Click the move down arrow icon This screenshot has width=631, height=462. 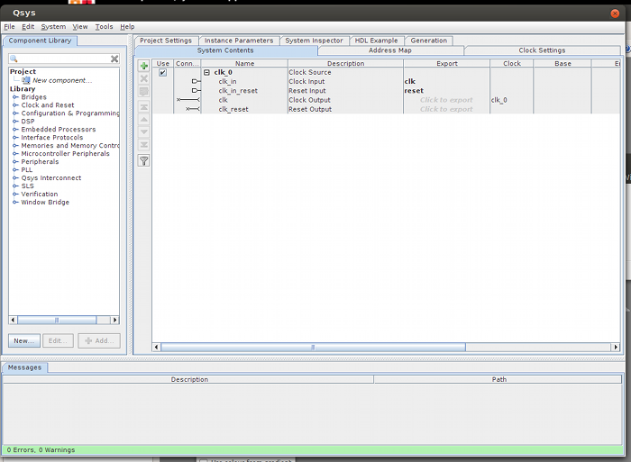pos(143,132)
